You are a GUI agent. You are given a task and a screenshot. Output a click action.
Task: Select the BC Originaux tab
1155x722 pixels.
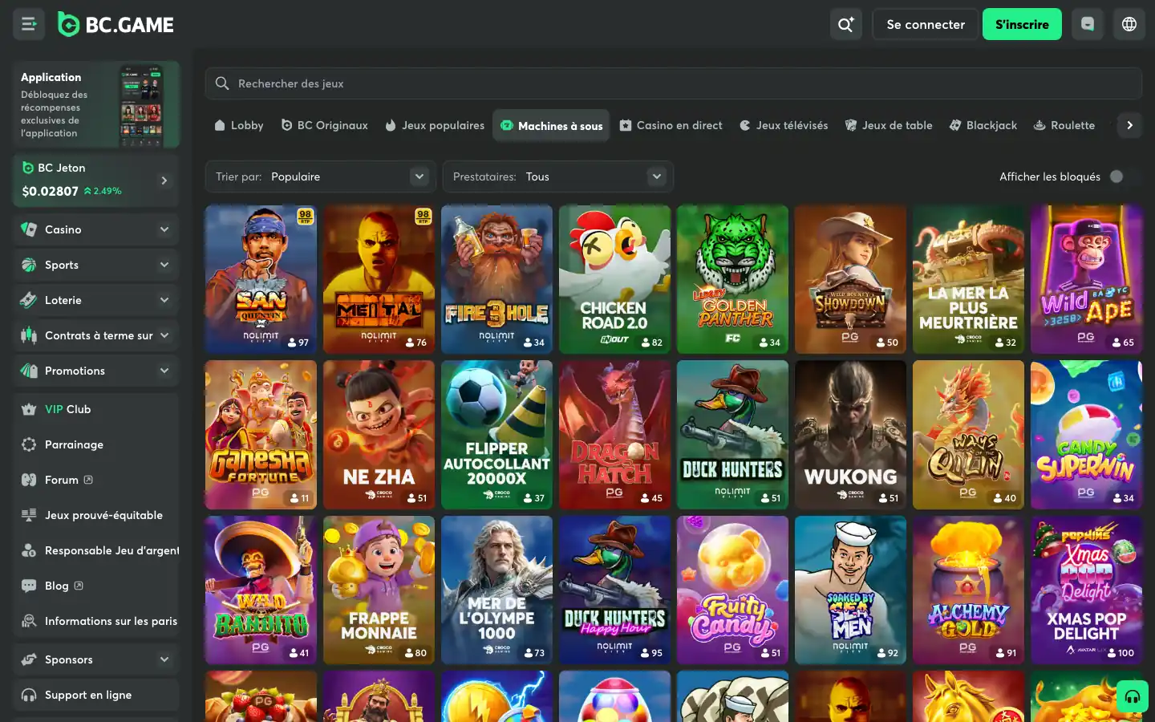325,125
